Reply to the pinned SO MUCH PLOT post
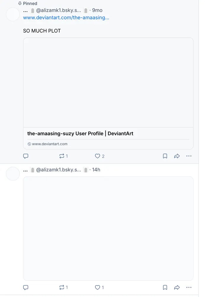This screenshot has height=297, width=205. click(x=26, y=156)
